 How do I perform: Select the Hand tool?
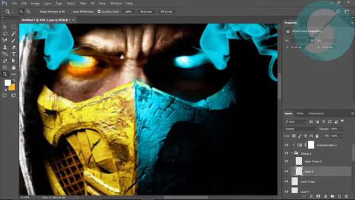[13, 67]
